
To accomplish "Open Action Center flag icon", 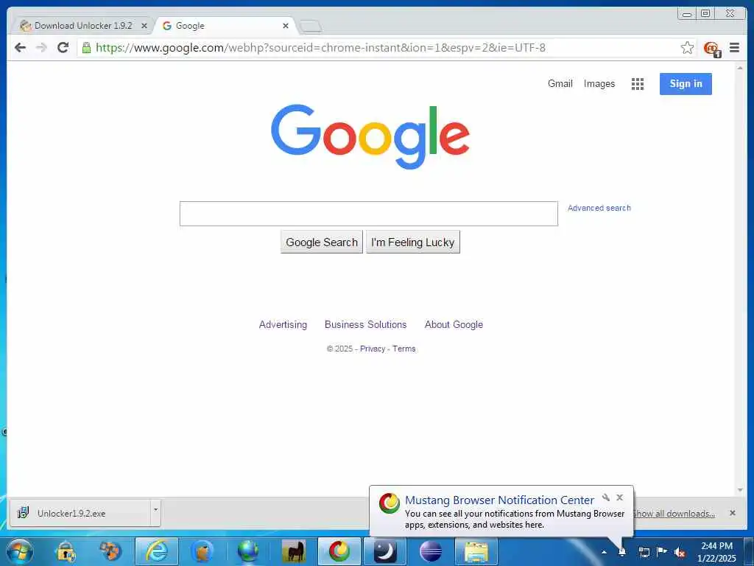I will pyautogui.click(x=662, y=551).
